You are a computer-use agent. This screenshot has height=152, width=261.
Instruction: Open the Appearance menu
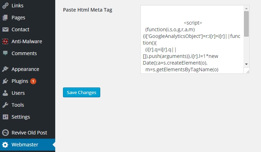[x=25, y=69]
